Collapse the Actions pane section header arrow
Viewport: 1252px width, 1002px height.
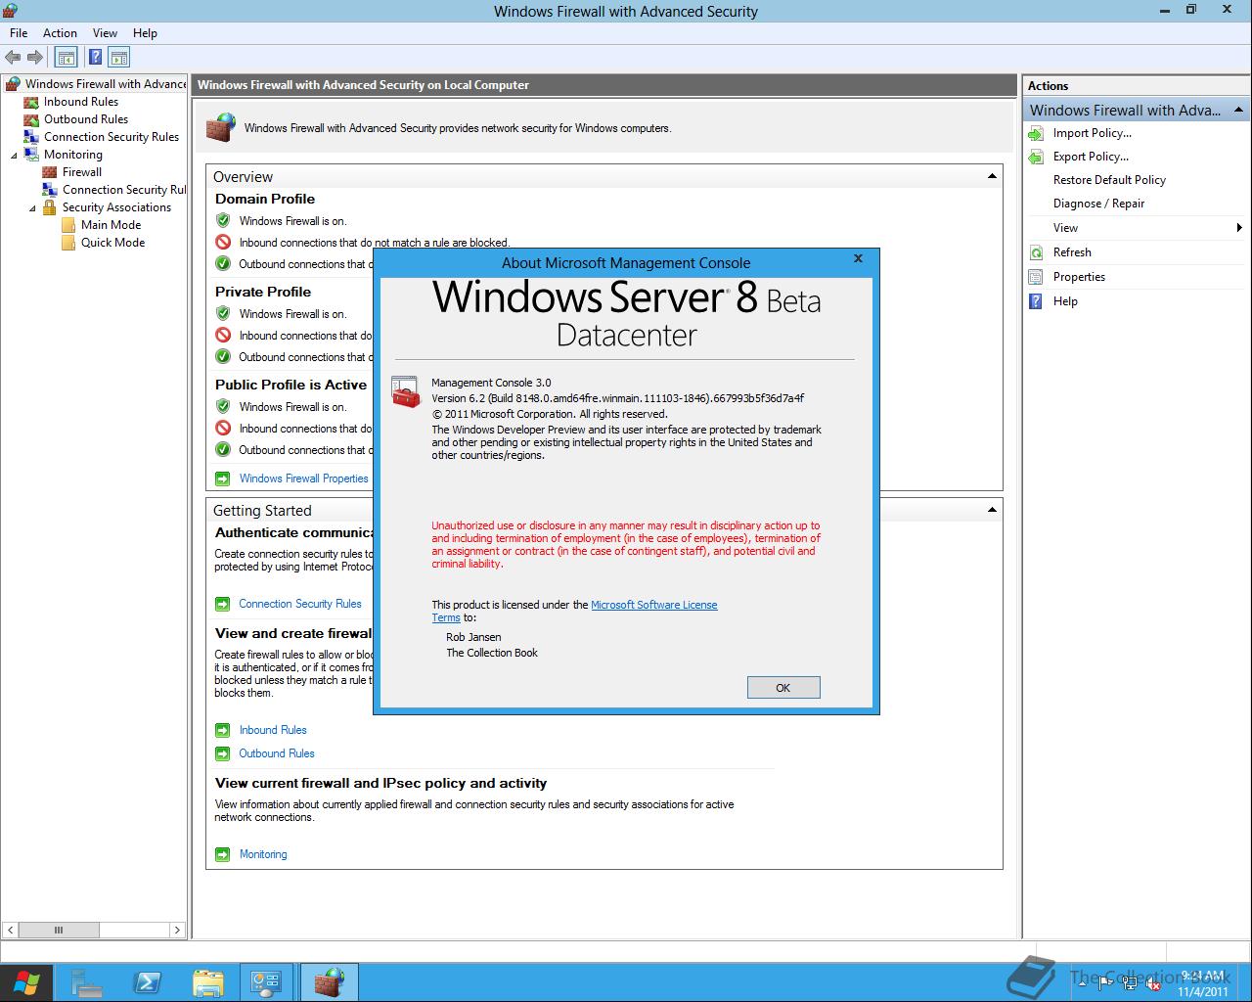coord(1238,110)
